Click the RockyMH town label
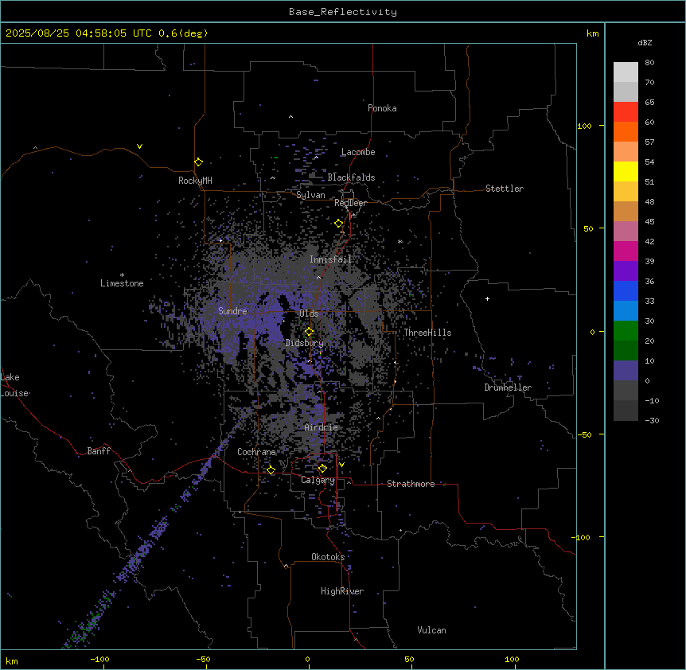 tap(195, 181)
